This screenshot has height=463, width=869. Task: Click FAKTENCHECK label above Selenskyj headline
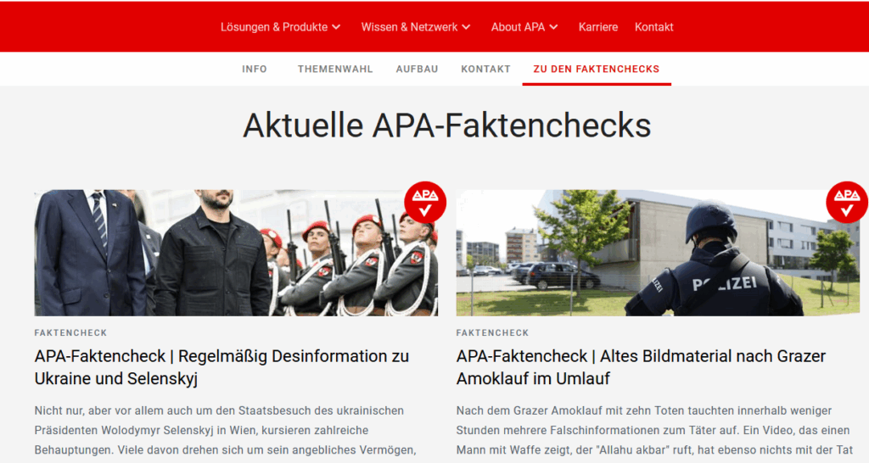coord(71,333)
